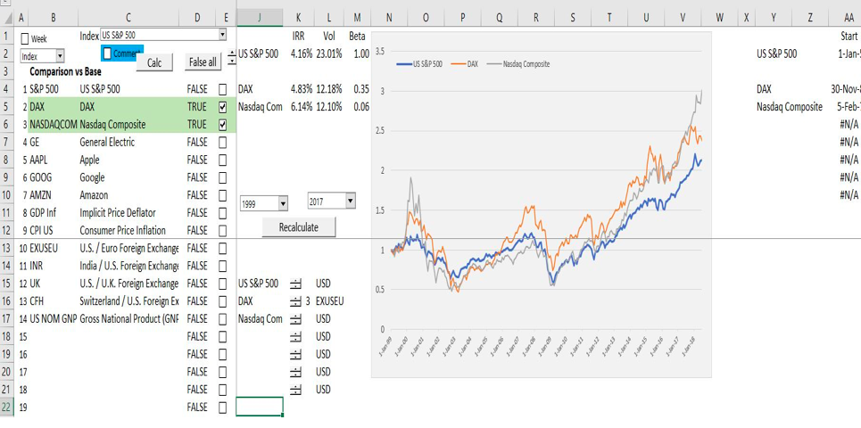Screen dimensions: 861x428
Task: Check the Implicit Price Deflator checkbox
Action: click(222, 213)
